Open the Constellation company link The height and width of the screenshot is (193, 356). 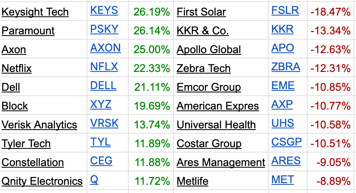click(32, 163)
